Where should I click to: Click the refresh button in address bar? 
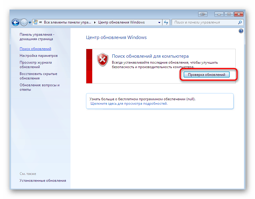[x=166, y=22]
